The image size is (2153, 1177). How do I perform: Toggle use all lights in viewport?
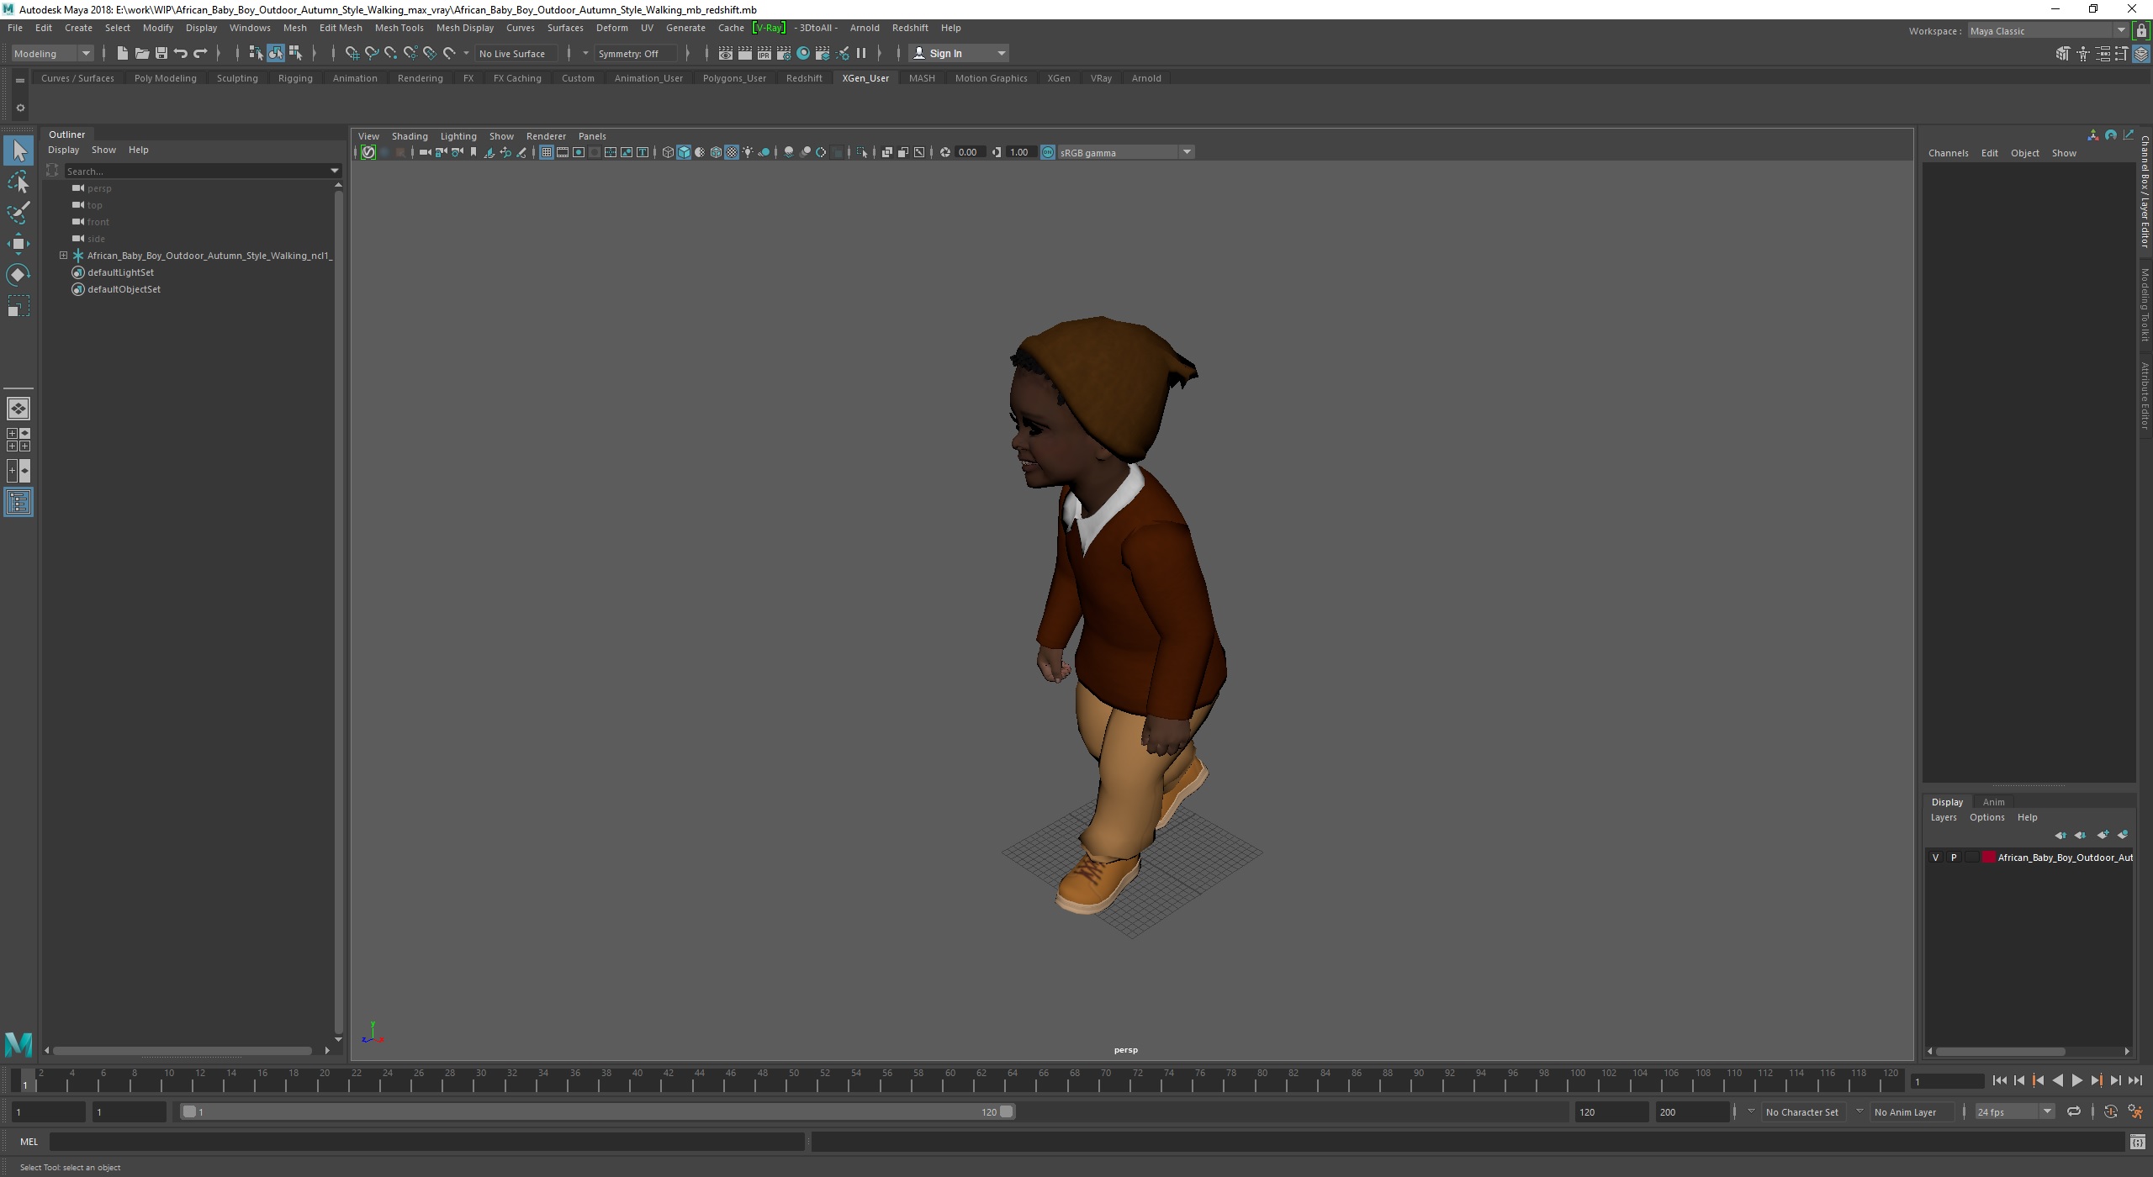pyautogui.click(x=748, y=152)
